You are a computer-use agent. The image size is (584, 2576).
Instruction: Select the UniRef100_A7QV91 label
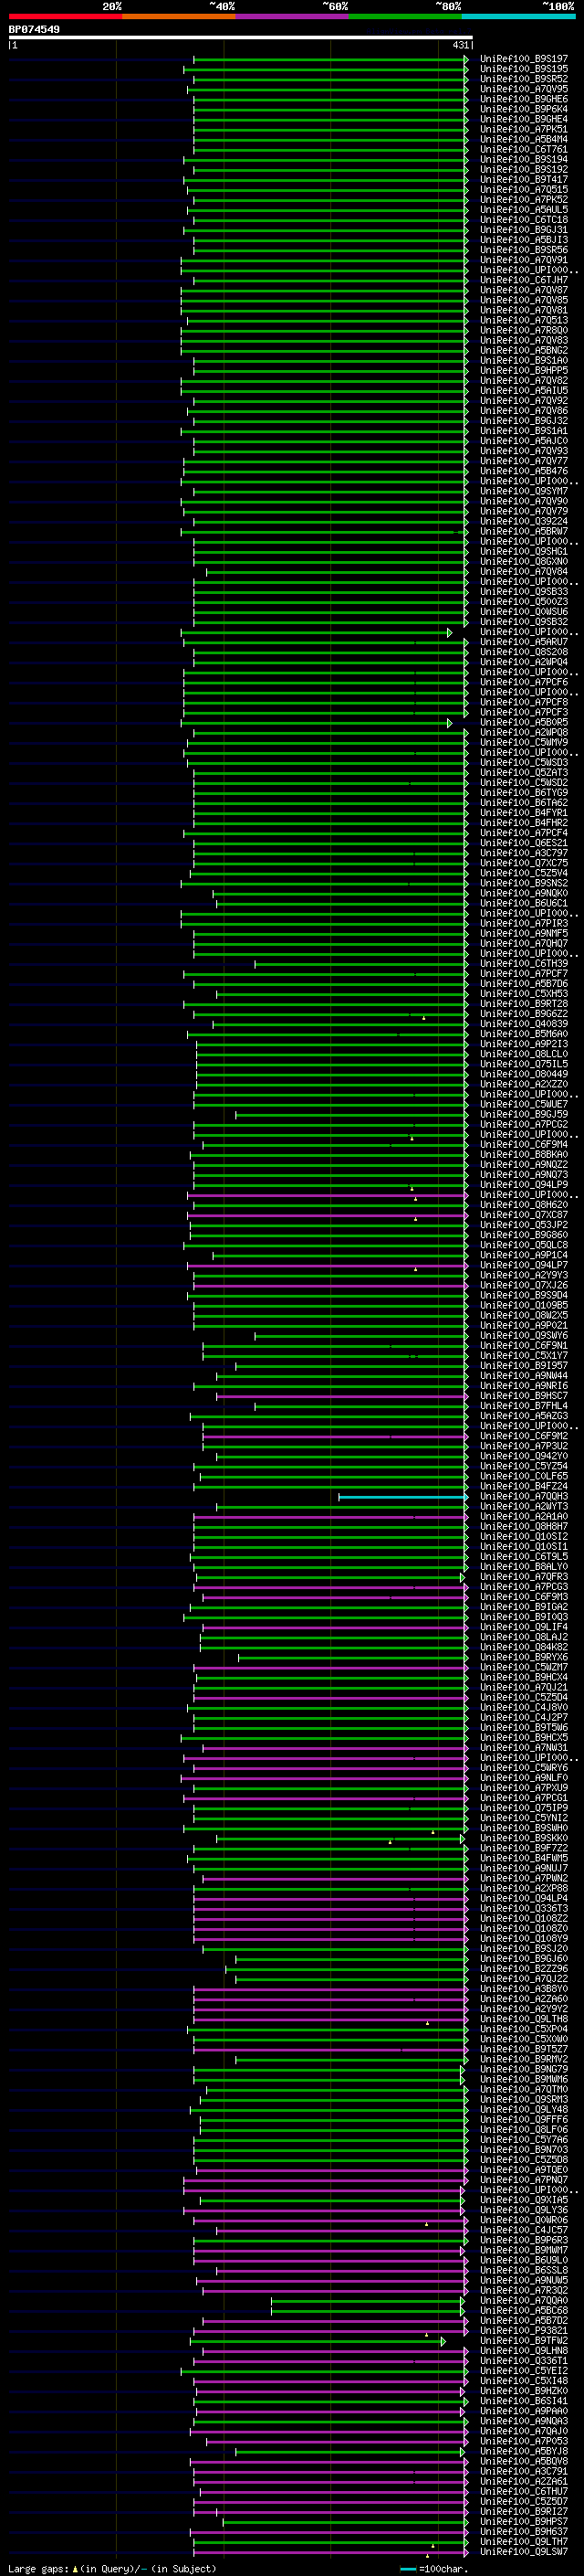click(524, 261)
